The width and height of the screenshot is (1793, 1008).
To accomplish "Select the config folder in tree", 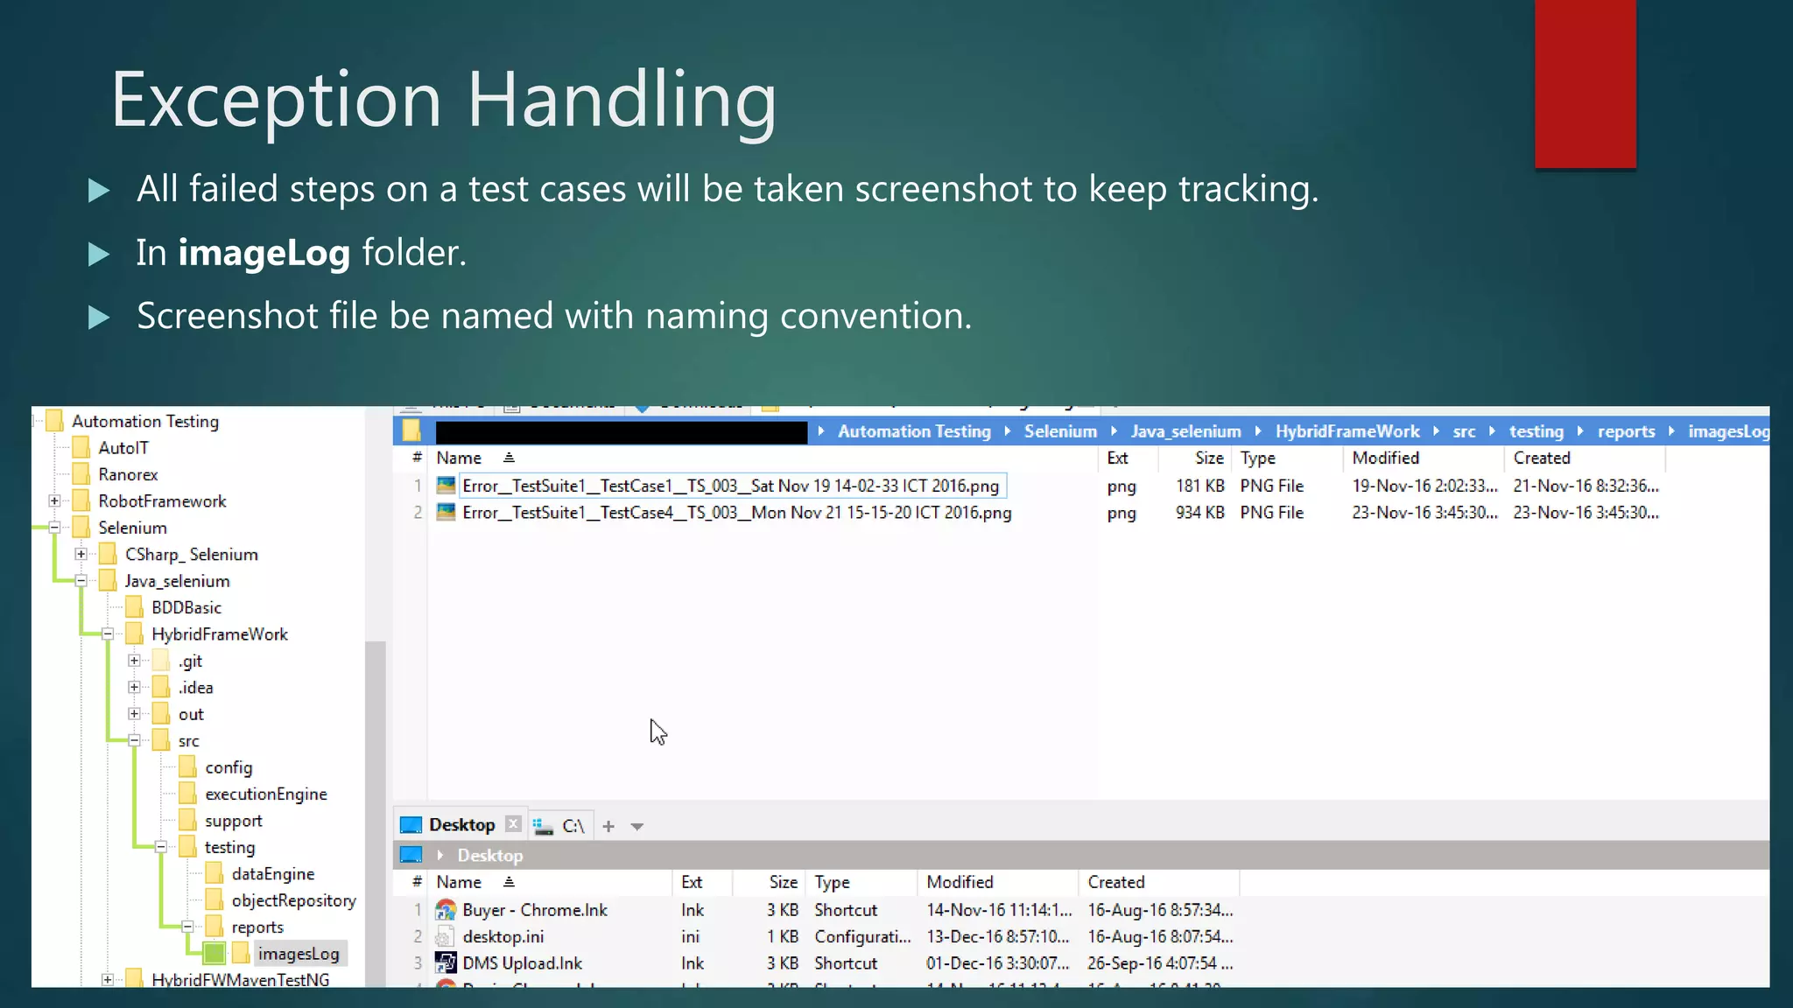I will 229,767.
